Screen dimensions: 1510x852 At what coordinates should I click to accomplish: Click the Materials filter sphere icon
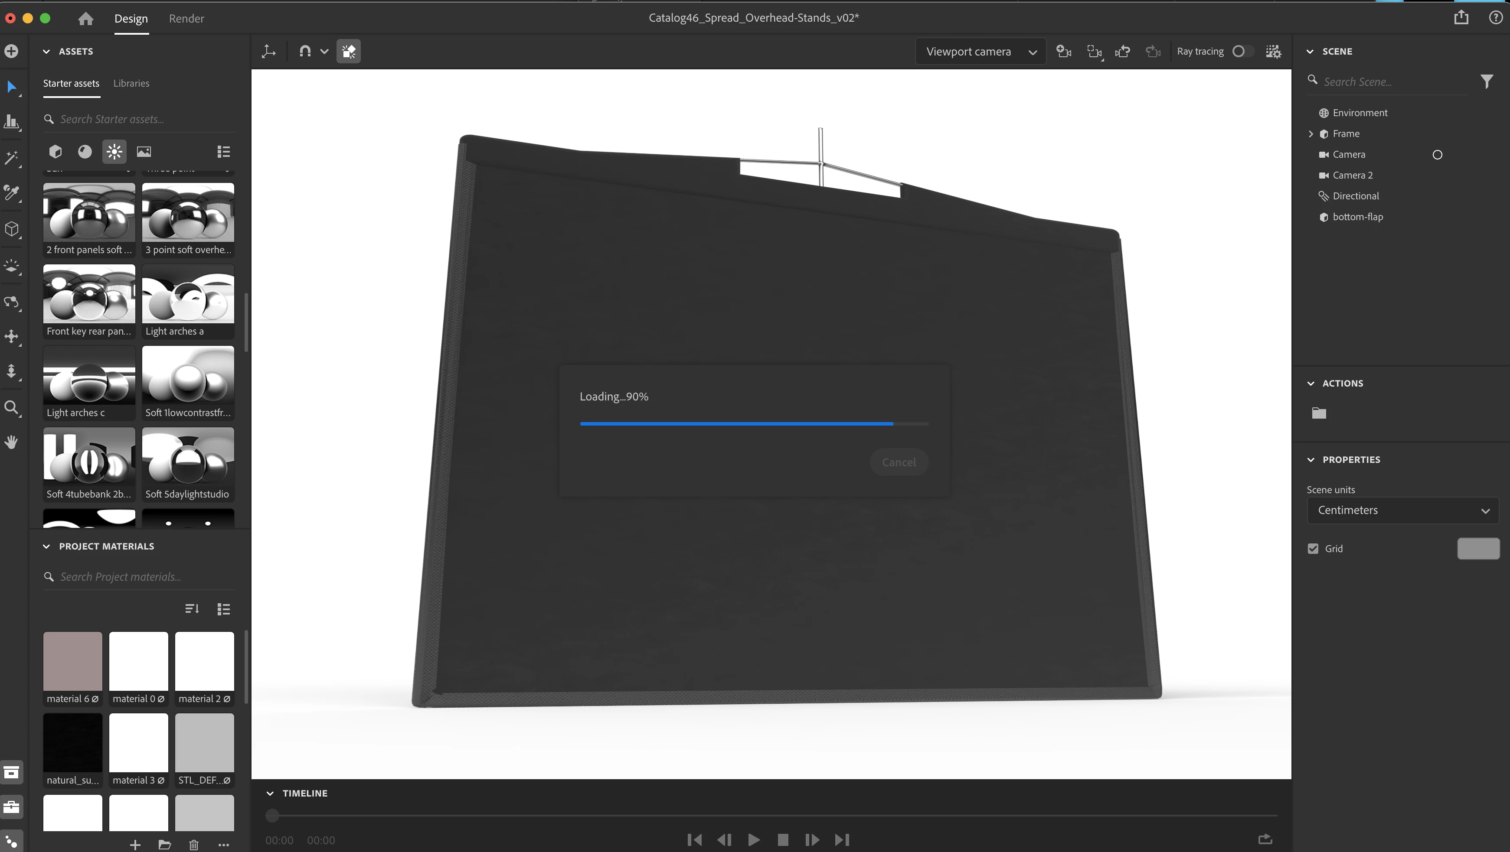(x=85, y=152)
